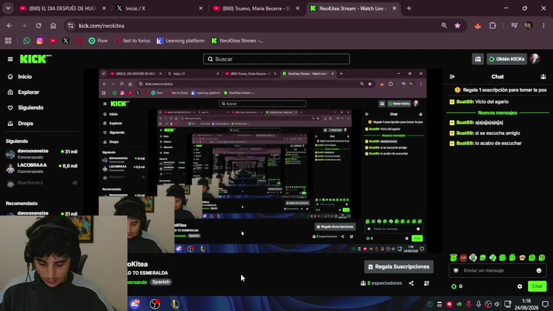Open the emoji picker in the message box

click(x=539, y=270)
